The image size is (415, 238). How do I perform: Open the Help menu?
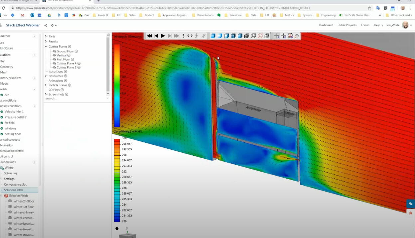(376, 25)
